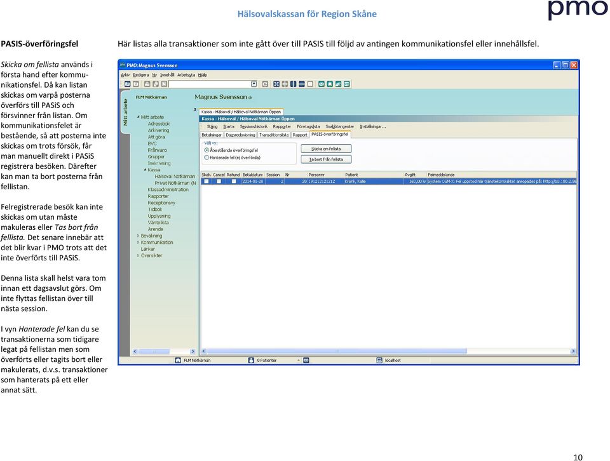Click the grey page icon beside the search box
610x461 pixels.
point(164,84)
